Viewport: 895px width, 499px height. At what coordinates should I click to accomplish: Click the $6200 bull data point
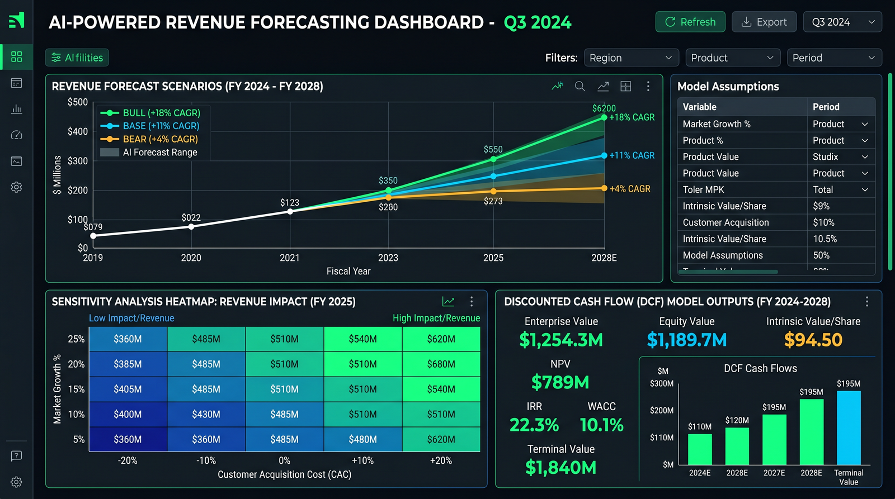pyautogui.click(x=604, y=117)
